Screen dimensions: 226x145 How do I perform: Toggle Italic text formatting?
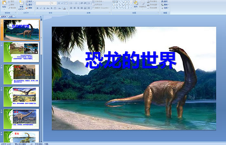pyautogui.click(x=41, y=8)
